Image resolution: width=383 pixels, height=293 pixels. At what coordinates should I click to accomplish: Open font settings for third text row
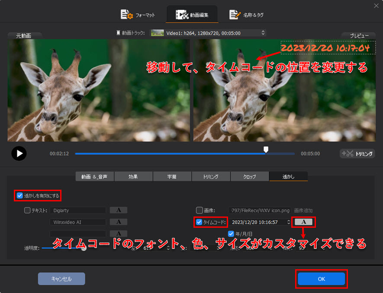119,233
